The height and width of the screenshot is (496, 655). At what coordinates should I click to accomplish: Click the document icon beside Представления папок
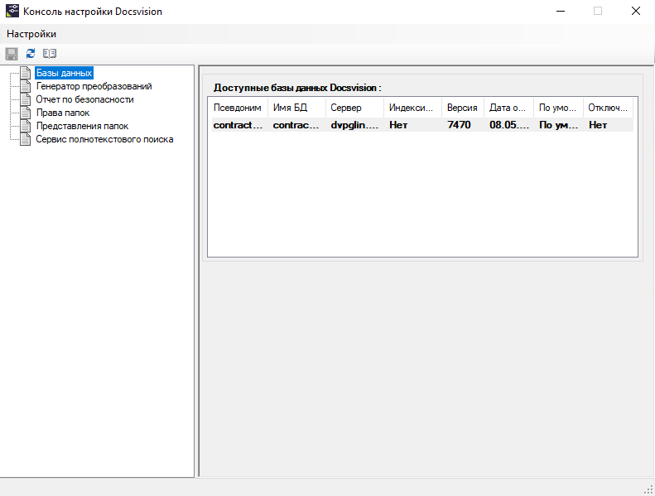click(26, 126)
